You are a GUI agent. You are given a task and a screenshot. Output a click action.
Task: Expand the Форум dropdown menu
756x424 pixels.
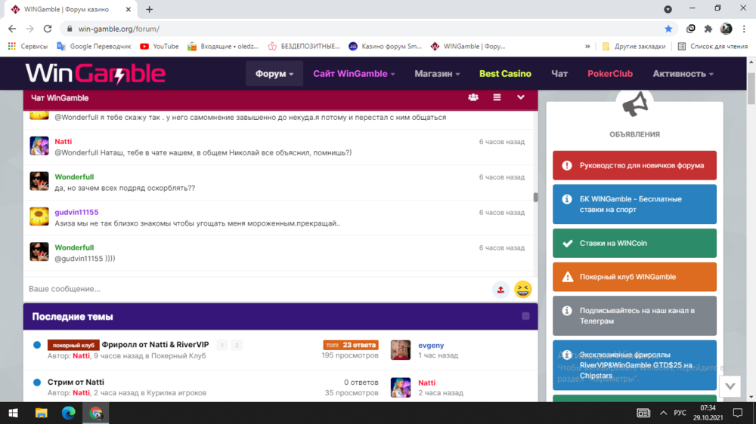[274, 74]
